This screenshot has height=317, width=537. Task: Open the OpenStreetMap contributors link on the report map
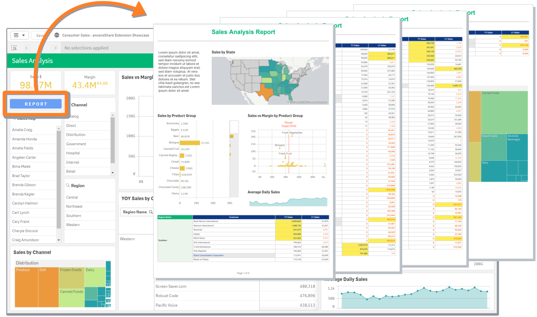pyautogui.click(x=308, y=102)
